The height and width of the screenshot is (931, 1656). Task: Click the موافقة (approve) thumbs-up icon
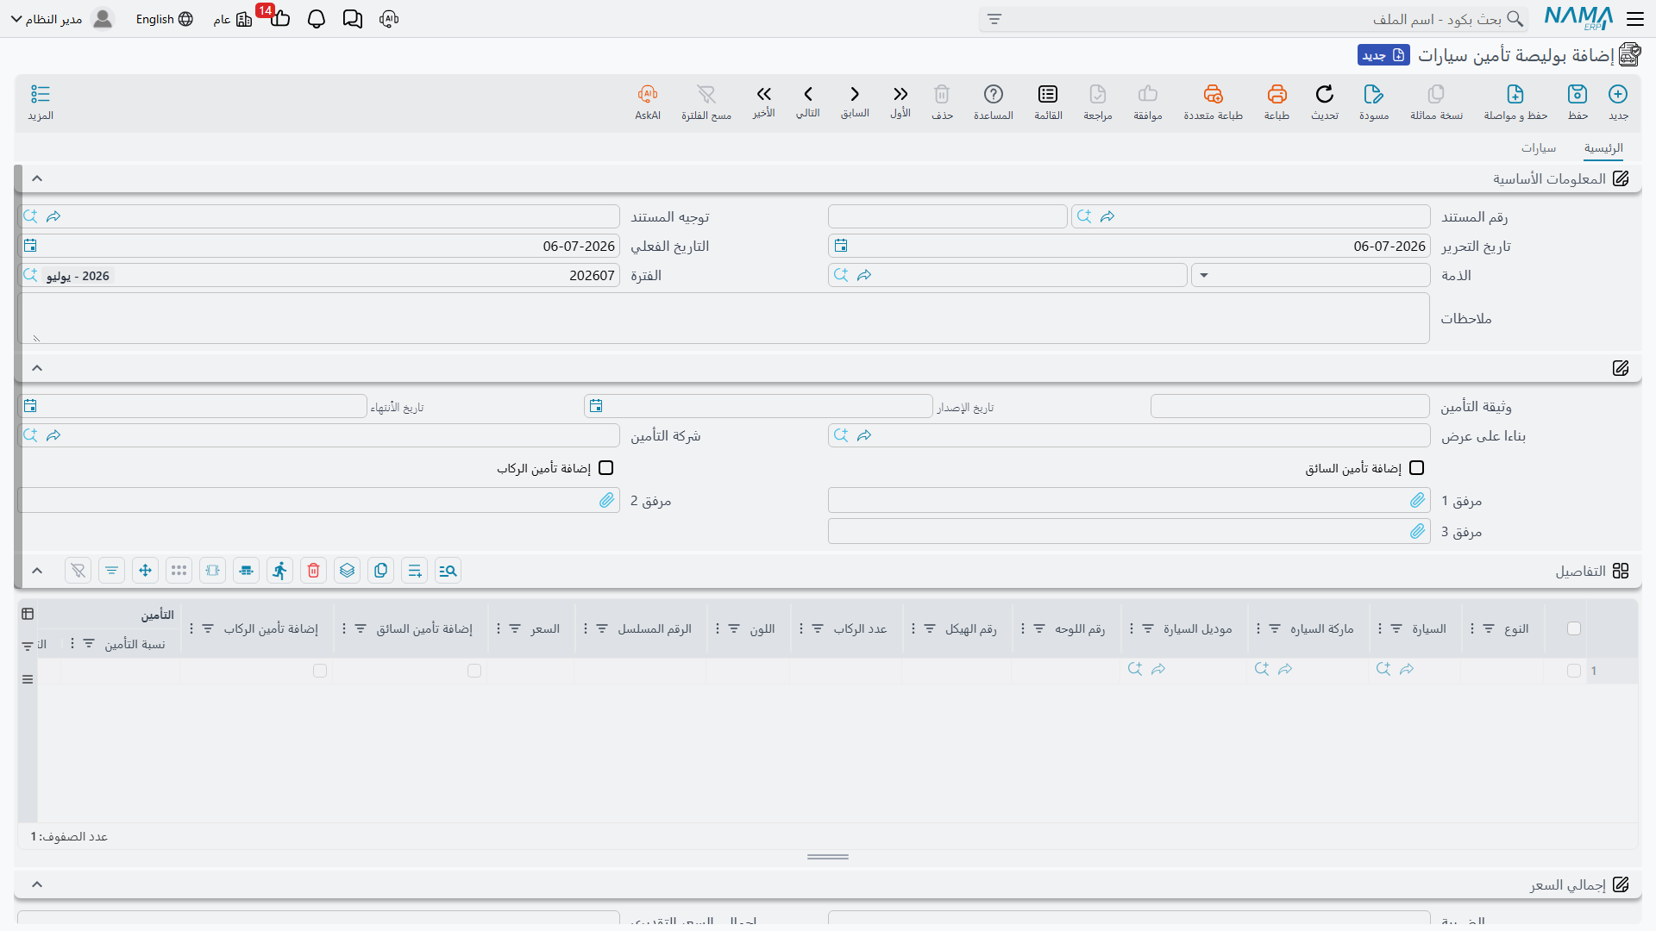[1148, 102]
